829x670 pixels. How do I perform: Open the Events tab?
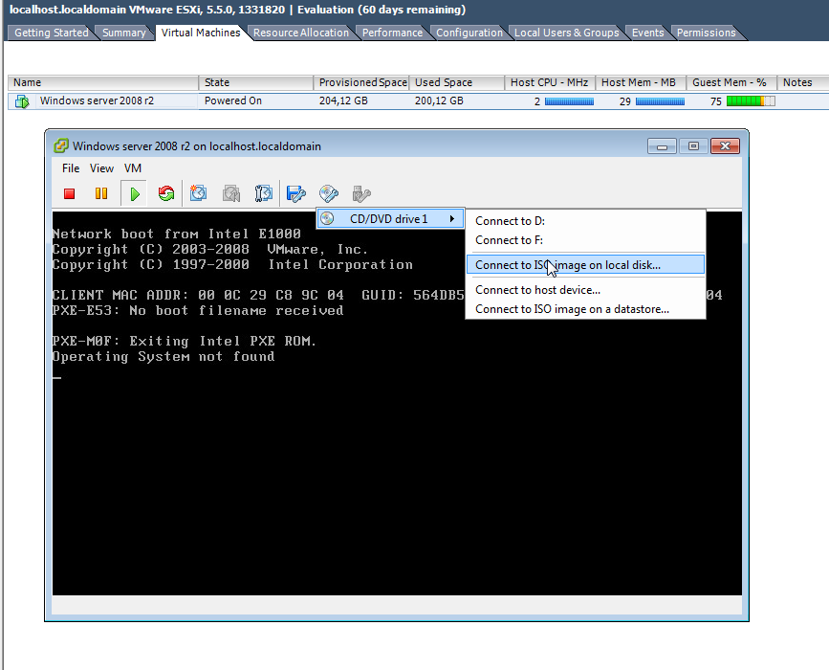647,33
